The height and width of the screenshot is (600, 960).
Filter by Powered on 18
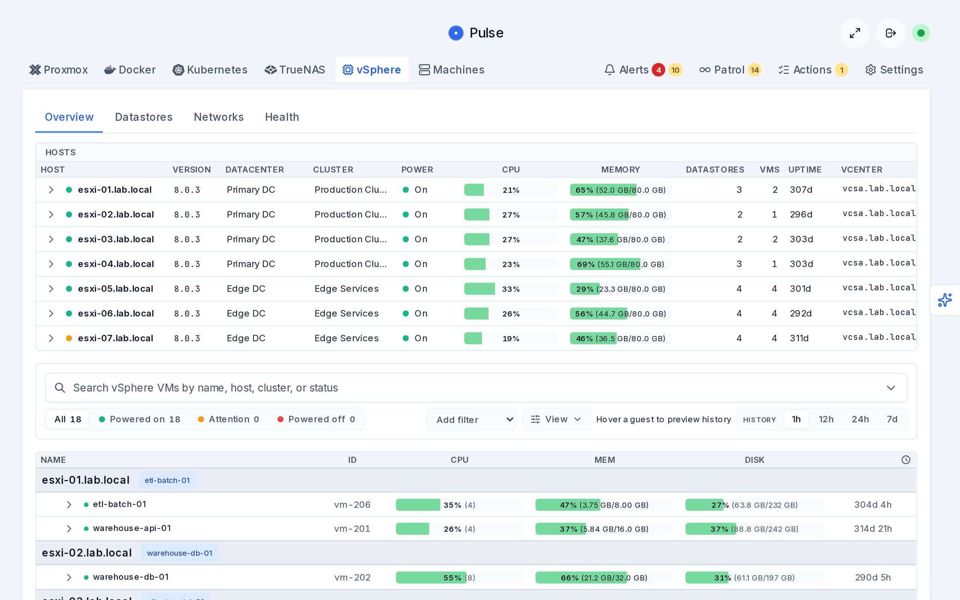pos(140,419)
